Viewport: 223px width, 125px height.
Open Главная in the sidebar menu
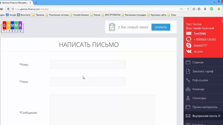[x=203, y=62]
